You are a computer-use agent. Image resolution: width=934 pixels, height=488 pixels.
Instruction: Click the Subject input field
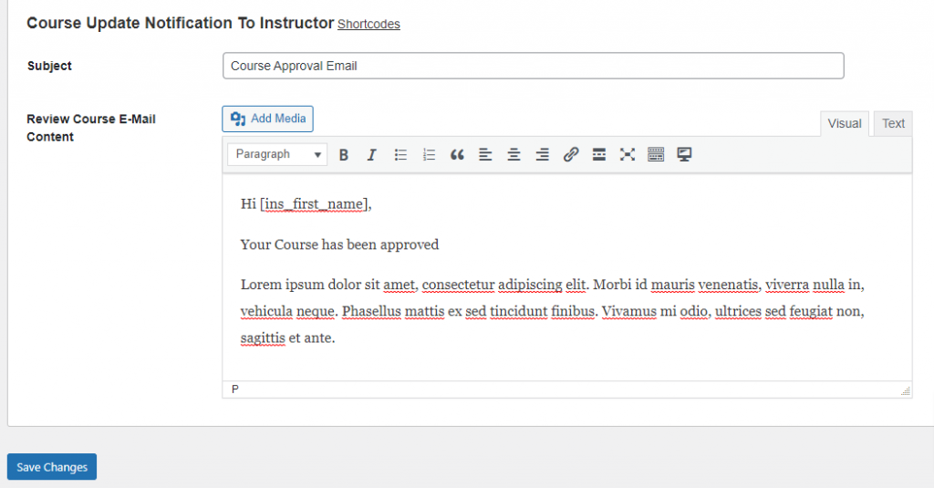click(x=533, y=66)
